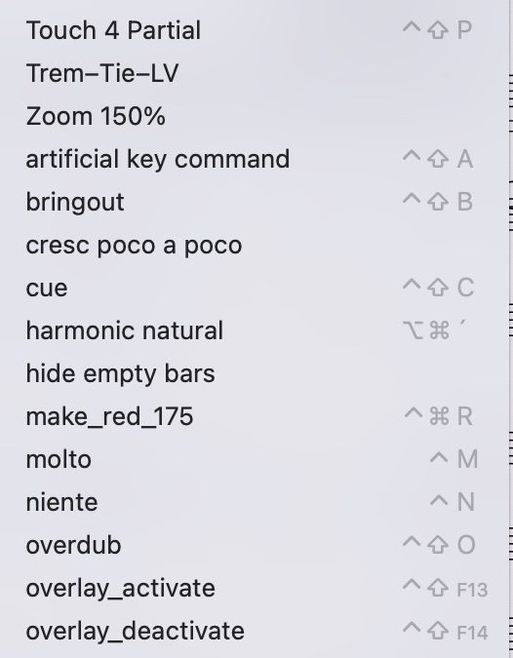Select hide empty bars entry
513x658 pixels.
[x=254, y=373]
